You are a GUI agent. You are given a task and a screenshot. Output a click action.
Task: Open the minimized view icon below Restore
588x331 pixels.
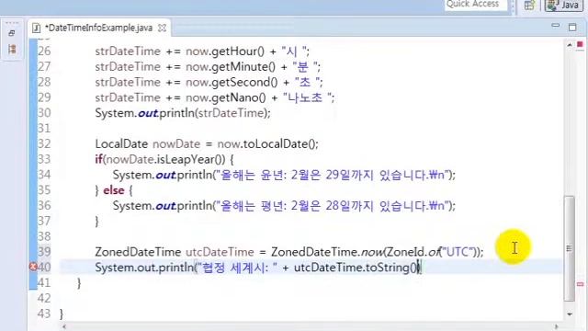point(12,49)
